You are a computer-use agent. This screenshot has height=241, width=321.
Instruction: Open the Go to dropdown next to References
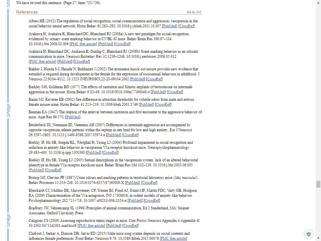194,12
